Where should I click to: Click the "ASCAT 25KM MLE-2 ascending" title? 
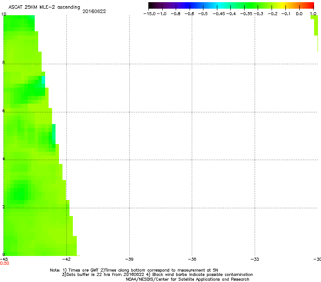(x=44, y=7)
